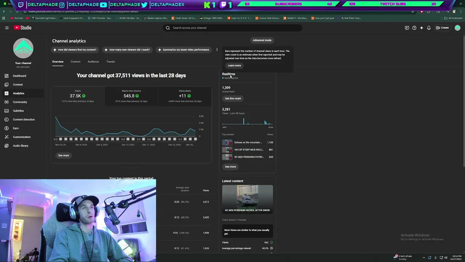The image size is (465, 262).
Task: Open the Help question mark icon
Action: pyautogui.click(x=414, y=28)
